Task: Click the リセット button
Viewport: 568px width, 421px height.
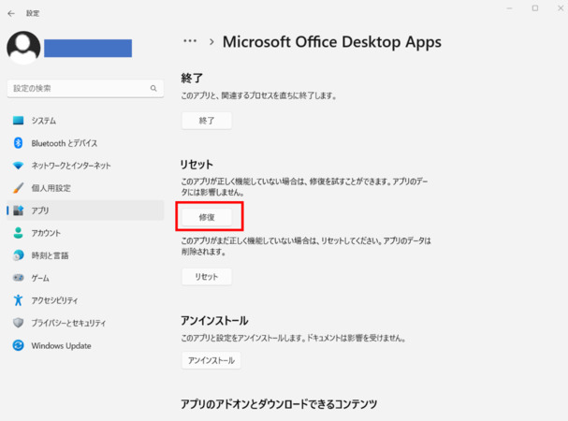Action: pyautogui.click(x=207, y=277)
